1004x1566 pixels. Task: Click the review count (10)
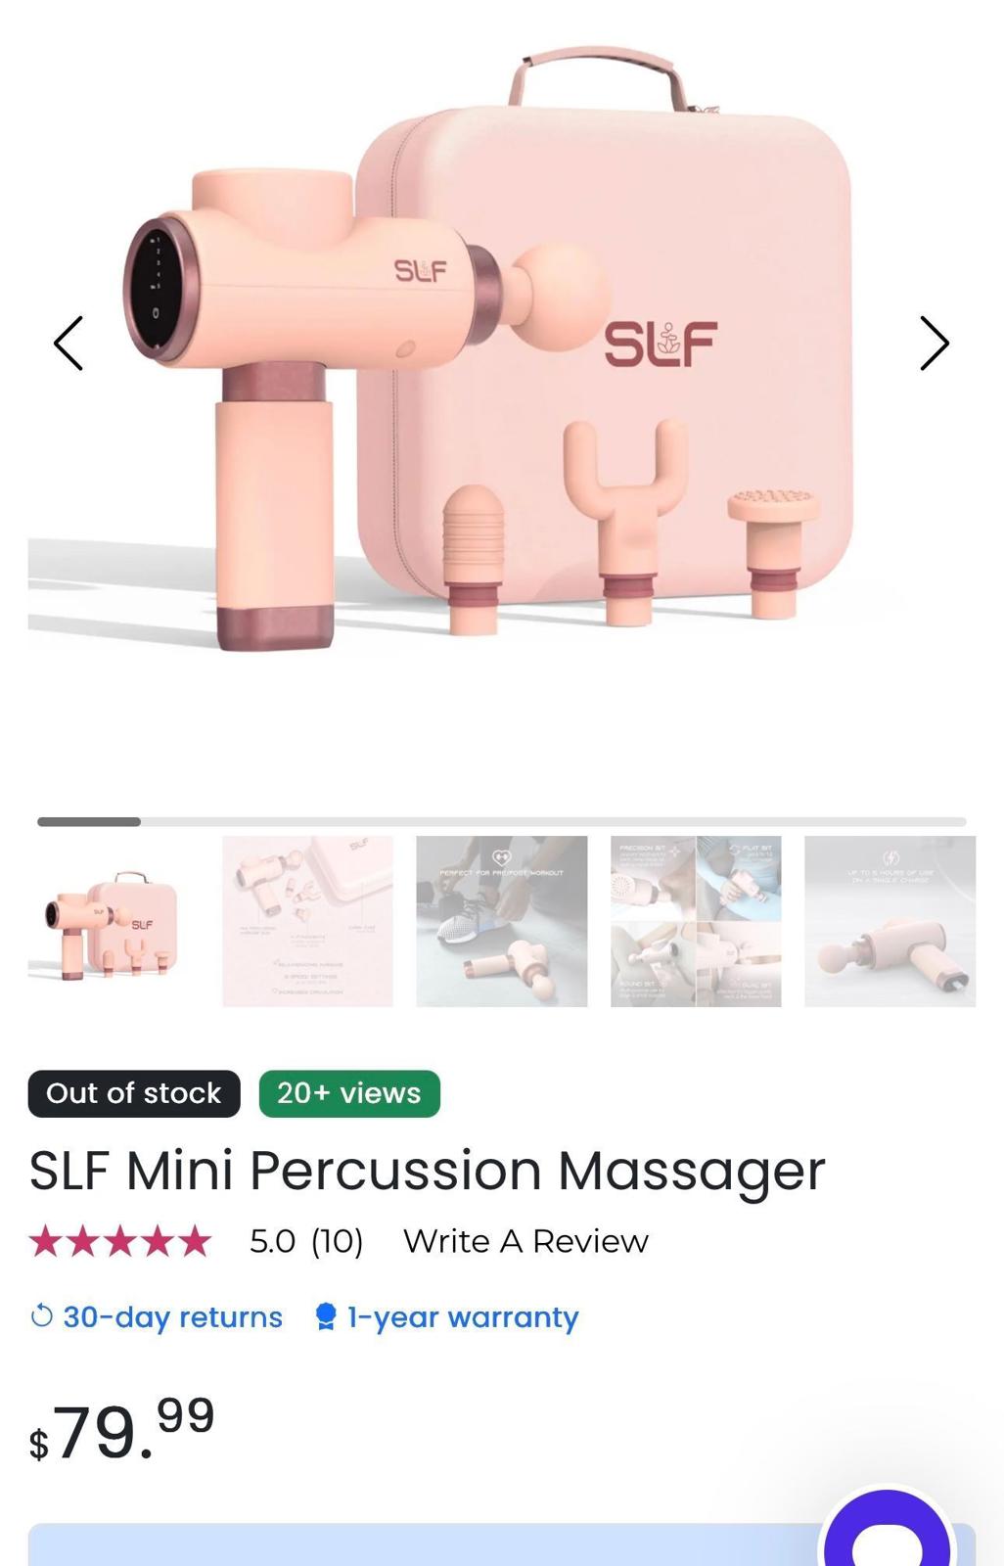337,1241
